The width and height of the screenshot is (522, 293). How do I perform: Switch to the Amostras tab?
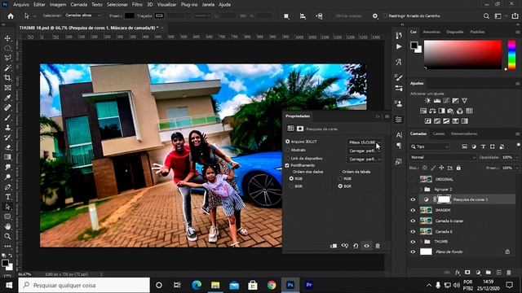point(431,32)
